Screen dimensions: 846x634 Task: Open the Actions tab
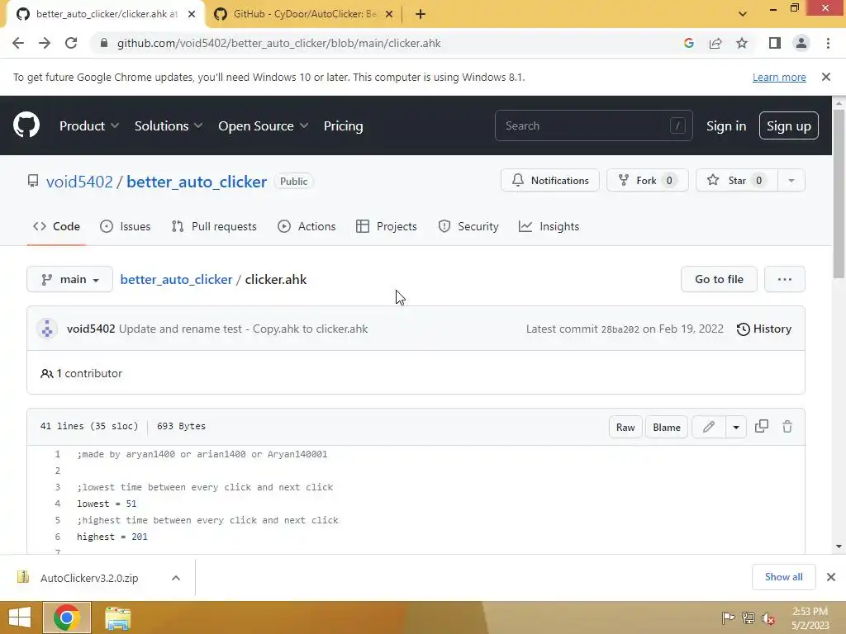point(307,226)
